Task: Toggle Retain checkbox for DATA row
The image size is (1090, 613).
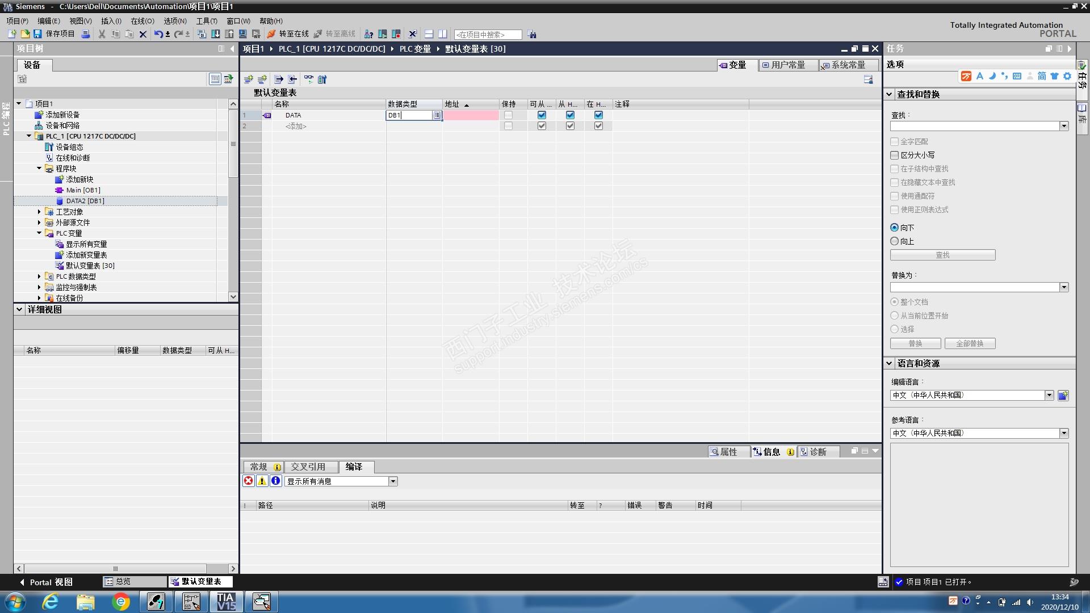Action: (508, 115)
